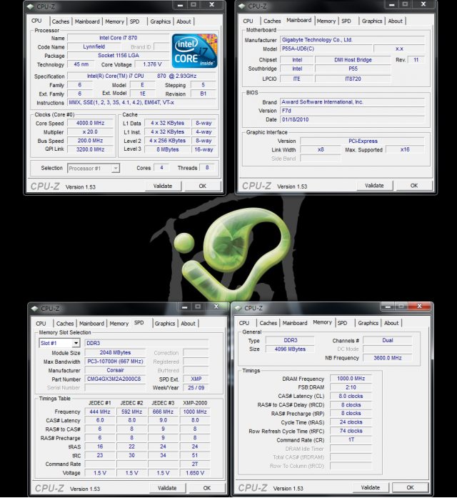This screenshot has width=457, height=498.
Task: Switch to CPU tab in Mainboard window
Action: (248, 21)
